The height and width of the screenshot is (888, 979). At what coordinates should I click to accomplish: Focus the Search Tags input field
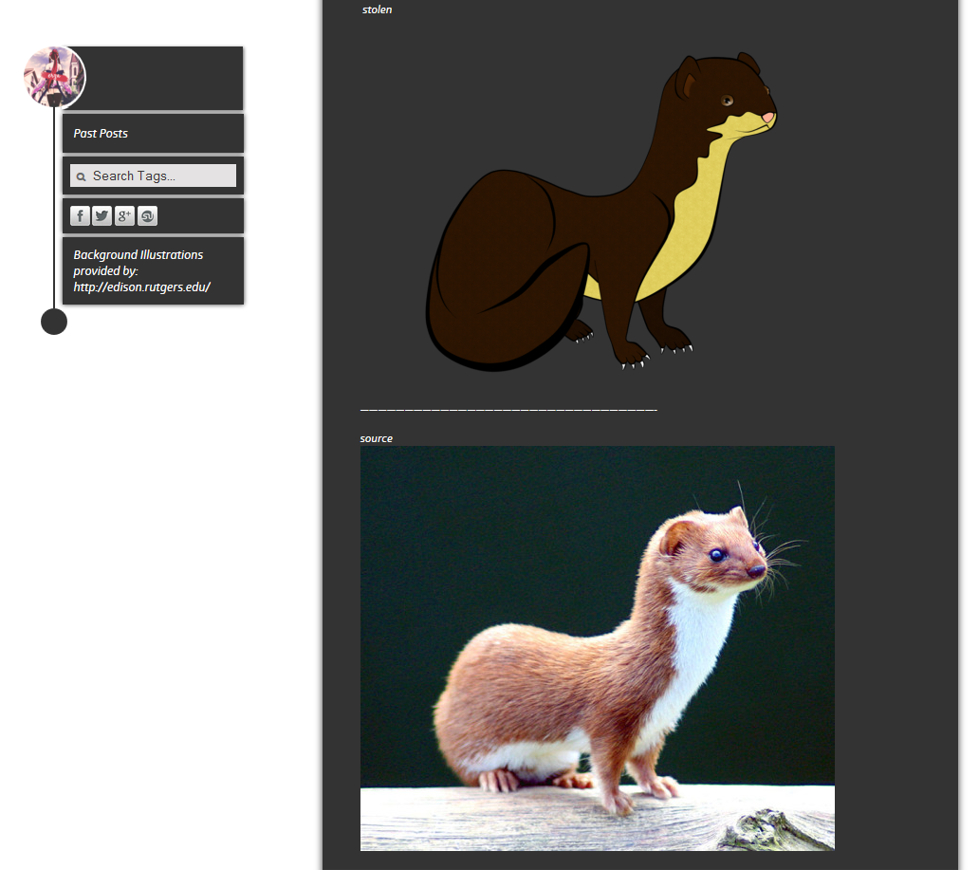click(161, 176)
